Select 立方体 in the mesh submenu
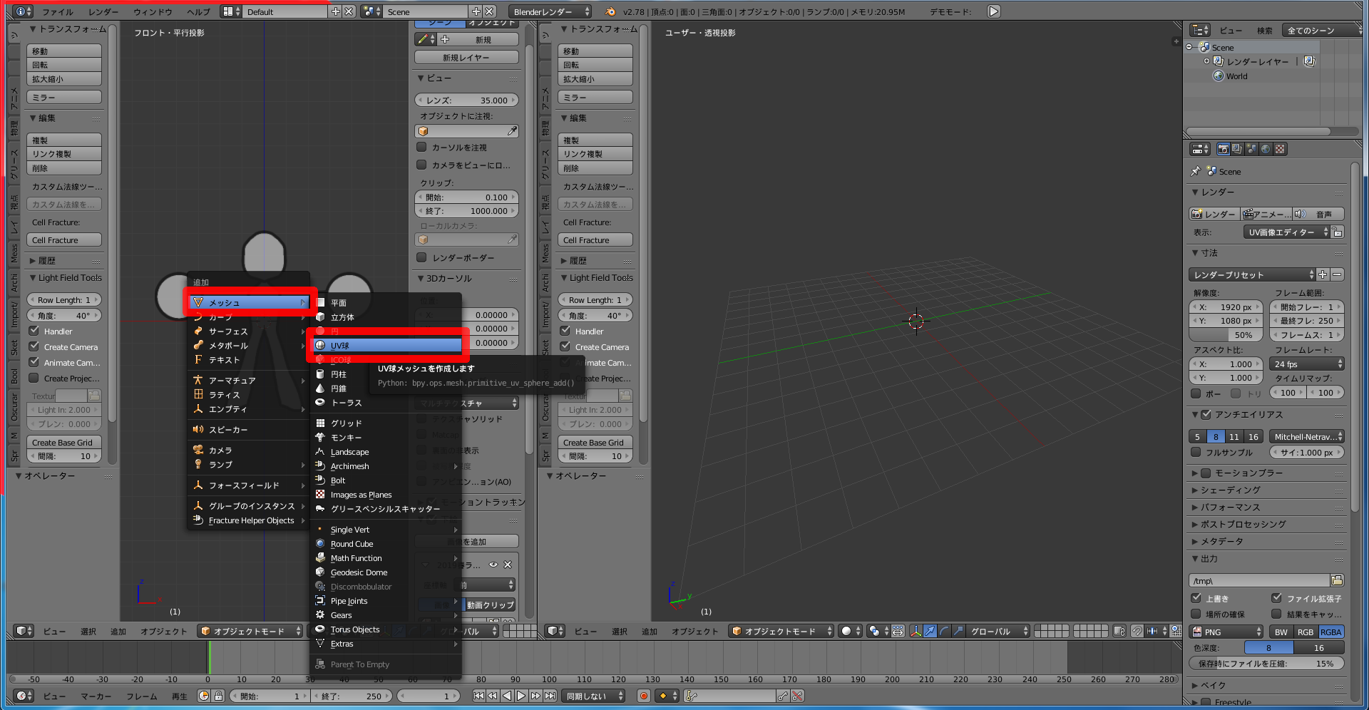This screenshot has width=1369, height=710. [x=388, y=317]
